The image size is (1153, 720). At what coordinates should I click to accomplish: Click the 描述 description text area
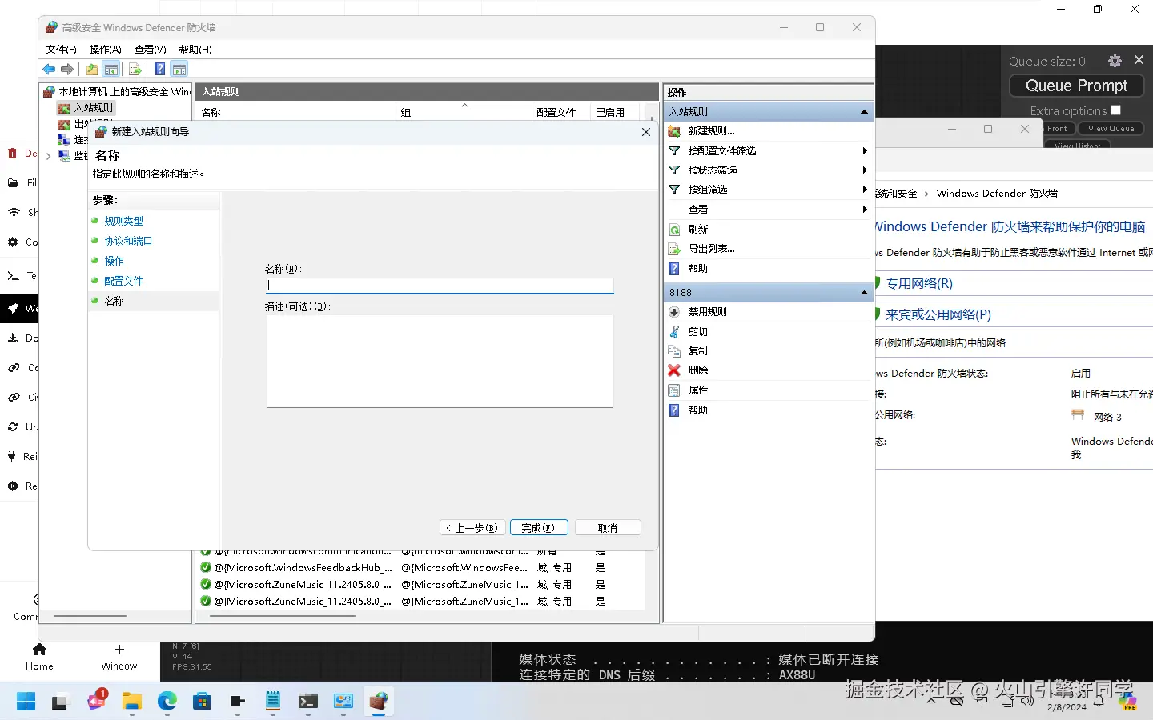(x=440, y=362)
